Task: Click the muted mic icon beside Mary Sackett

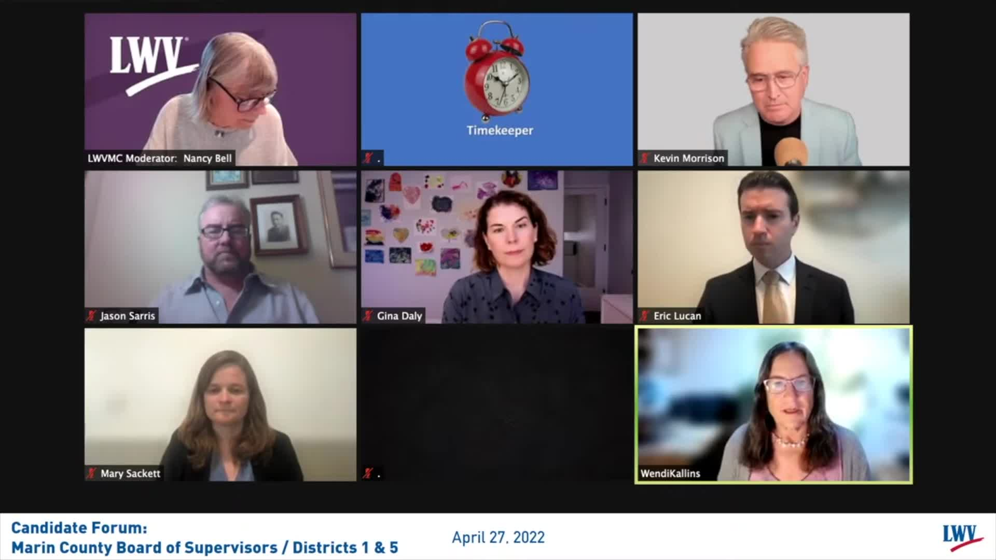Action: (92, 473)
